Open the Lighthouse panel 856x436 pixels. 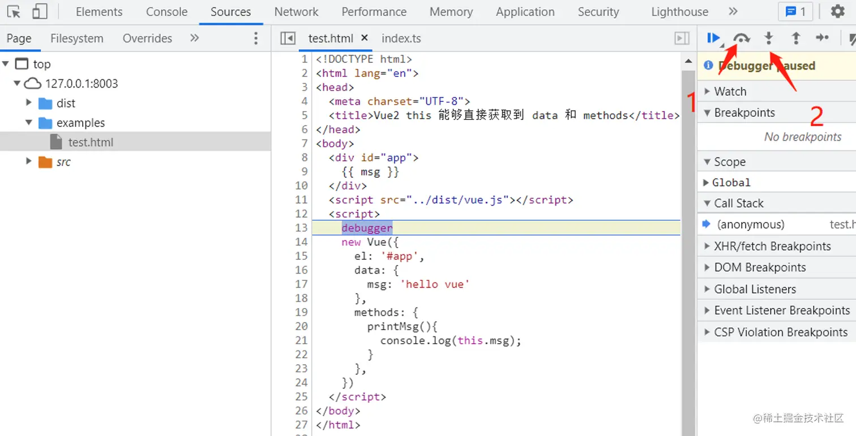tap(679, 12)
